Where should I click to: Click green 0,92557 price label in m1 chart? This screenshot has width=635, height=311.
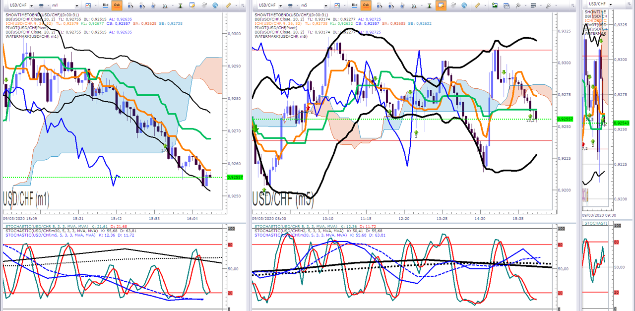[x=234, y=177]
